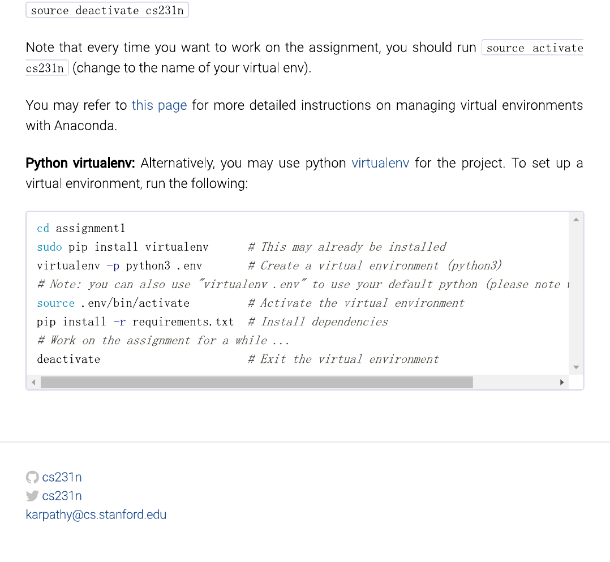610x562 pixels.
Task: Click the empty horizontal scrollbar track right of thumb
Action: tap(515, 383)
